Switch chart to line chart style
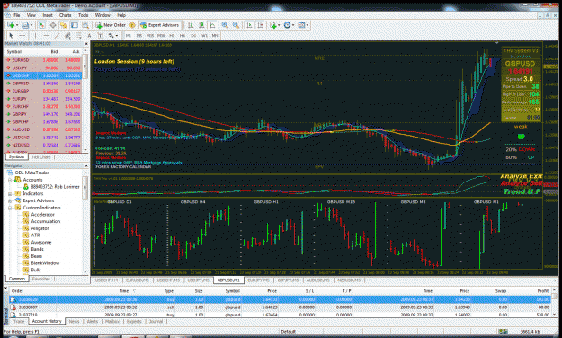This screenshot has width=562, height=338. tap(212, 25)
